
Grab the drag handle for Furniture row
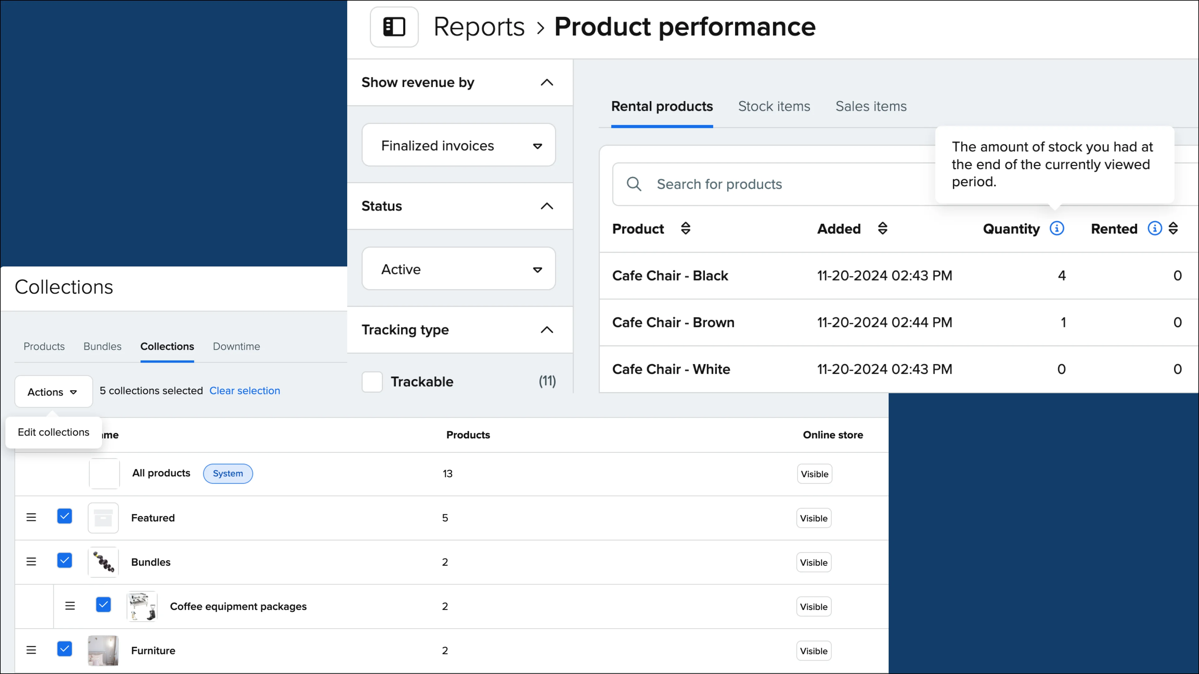pyautogui.click(x=31, y=650)
